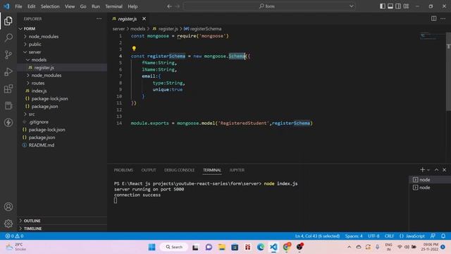Go back in navigation history
The image size is (451, 254).
pos(169,6)
